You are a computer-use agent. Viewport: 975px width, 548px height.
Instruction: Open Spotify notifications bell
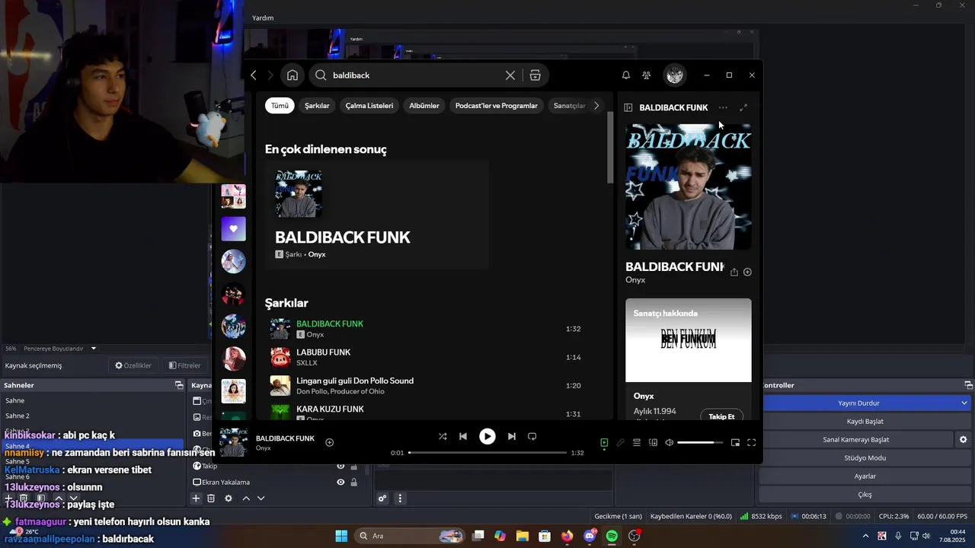pos(626,75)
